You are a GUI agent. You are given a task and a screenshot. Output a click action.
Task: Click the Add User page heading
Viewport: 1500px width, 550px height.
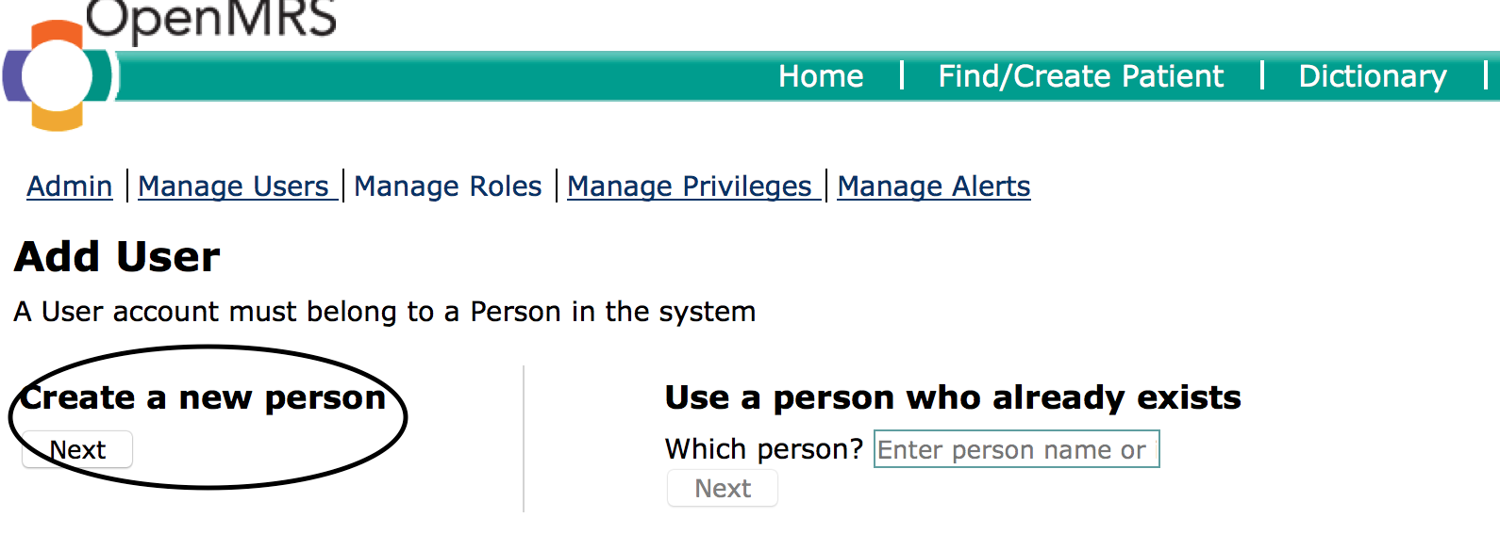tap(118, 257)
